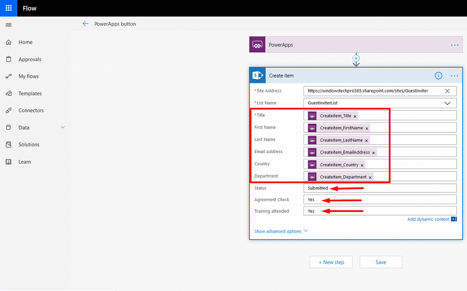Select the Createitem_Title dynamic token

[x=333, y=116]
